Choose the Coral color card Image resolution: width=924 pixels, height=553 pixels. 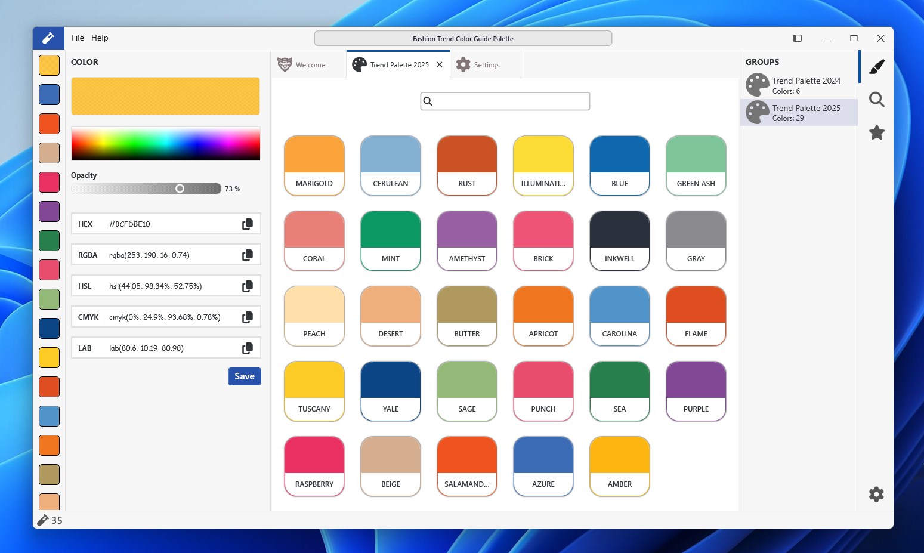(314, 241)
